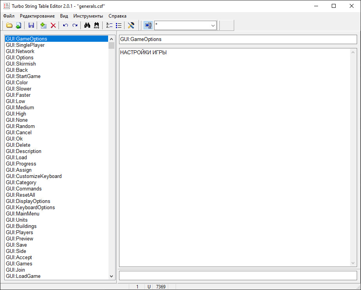This screenshot has height=290, width=361.
Task: Select GUI:SinglePlayer in the list
Action: [x=57, y=45]
